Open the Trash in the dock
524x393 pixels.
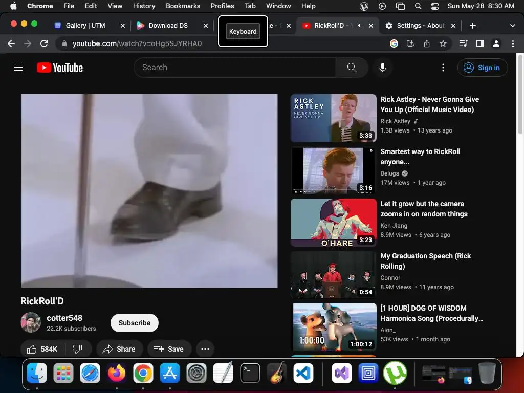(x=487, y=373)
